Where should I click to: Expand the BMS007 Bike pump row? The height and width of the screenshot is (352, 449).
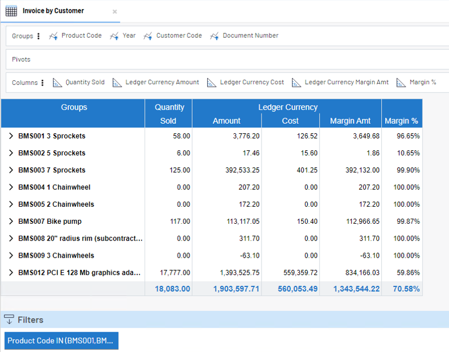(11, 221)
